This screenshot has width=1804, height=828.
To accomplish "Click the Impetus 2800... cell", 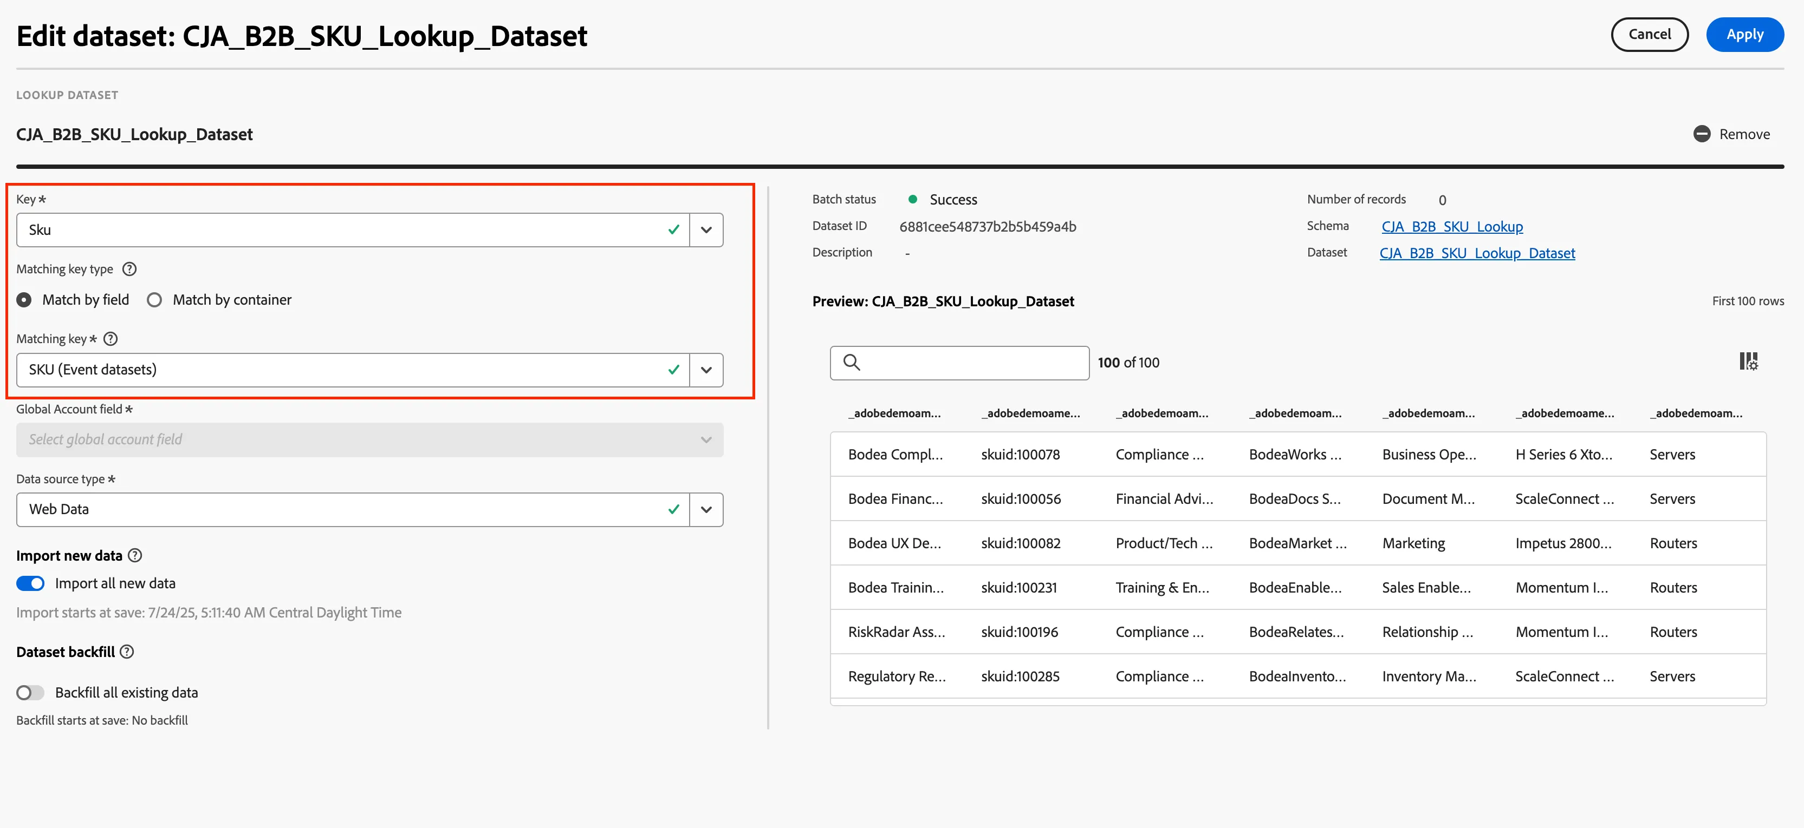I will point(1563,543).
